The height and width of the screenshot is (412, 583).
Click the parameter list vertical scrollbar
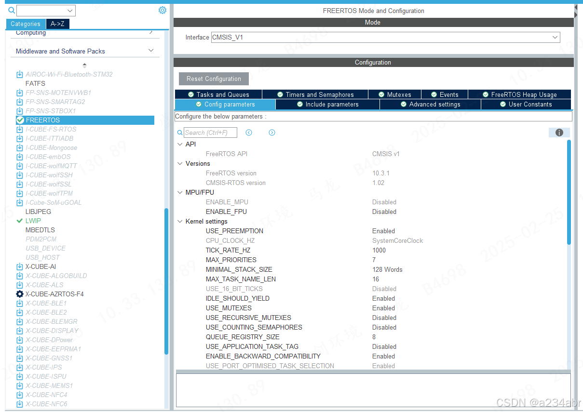click(569, 192)
